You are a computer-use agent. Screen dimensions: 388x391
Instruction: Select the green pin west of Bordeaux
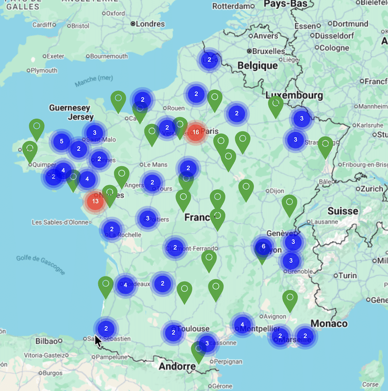click(x=106, y=285)
